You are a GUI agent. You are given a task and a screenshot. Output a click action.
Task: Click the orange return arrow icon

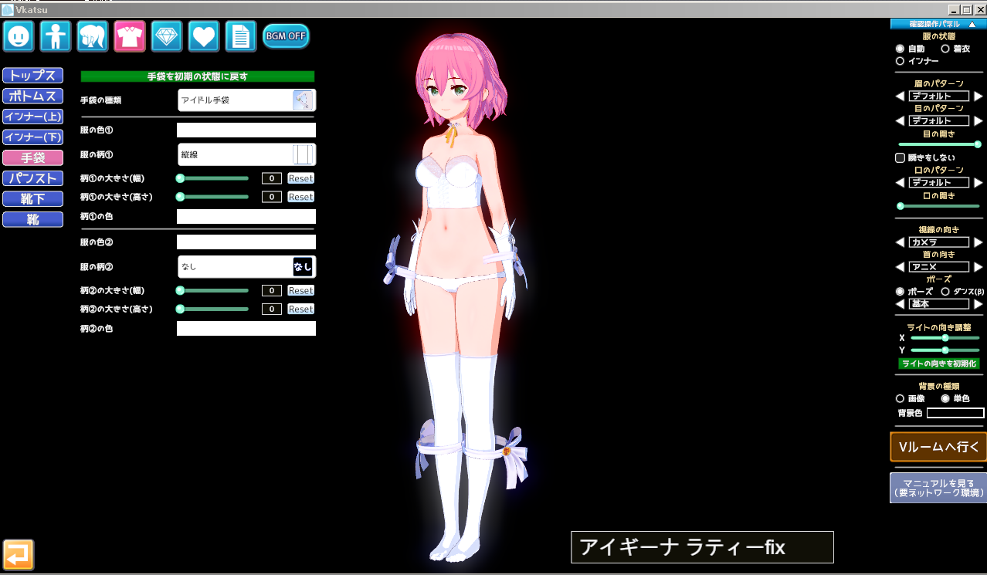tap(19, 554)
